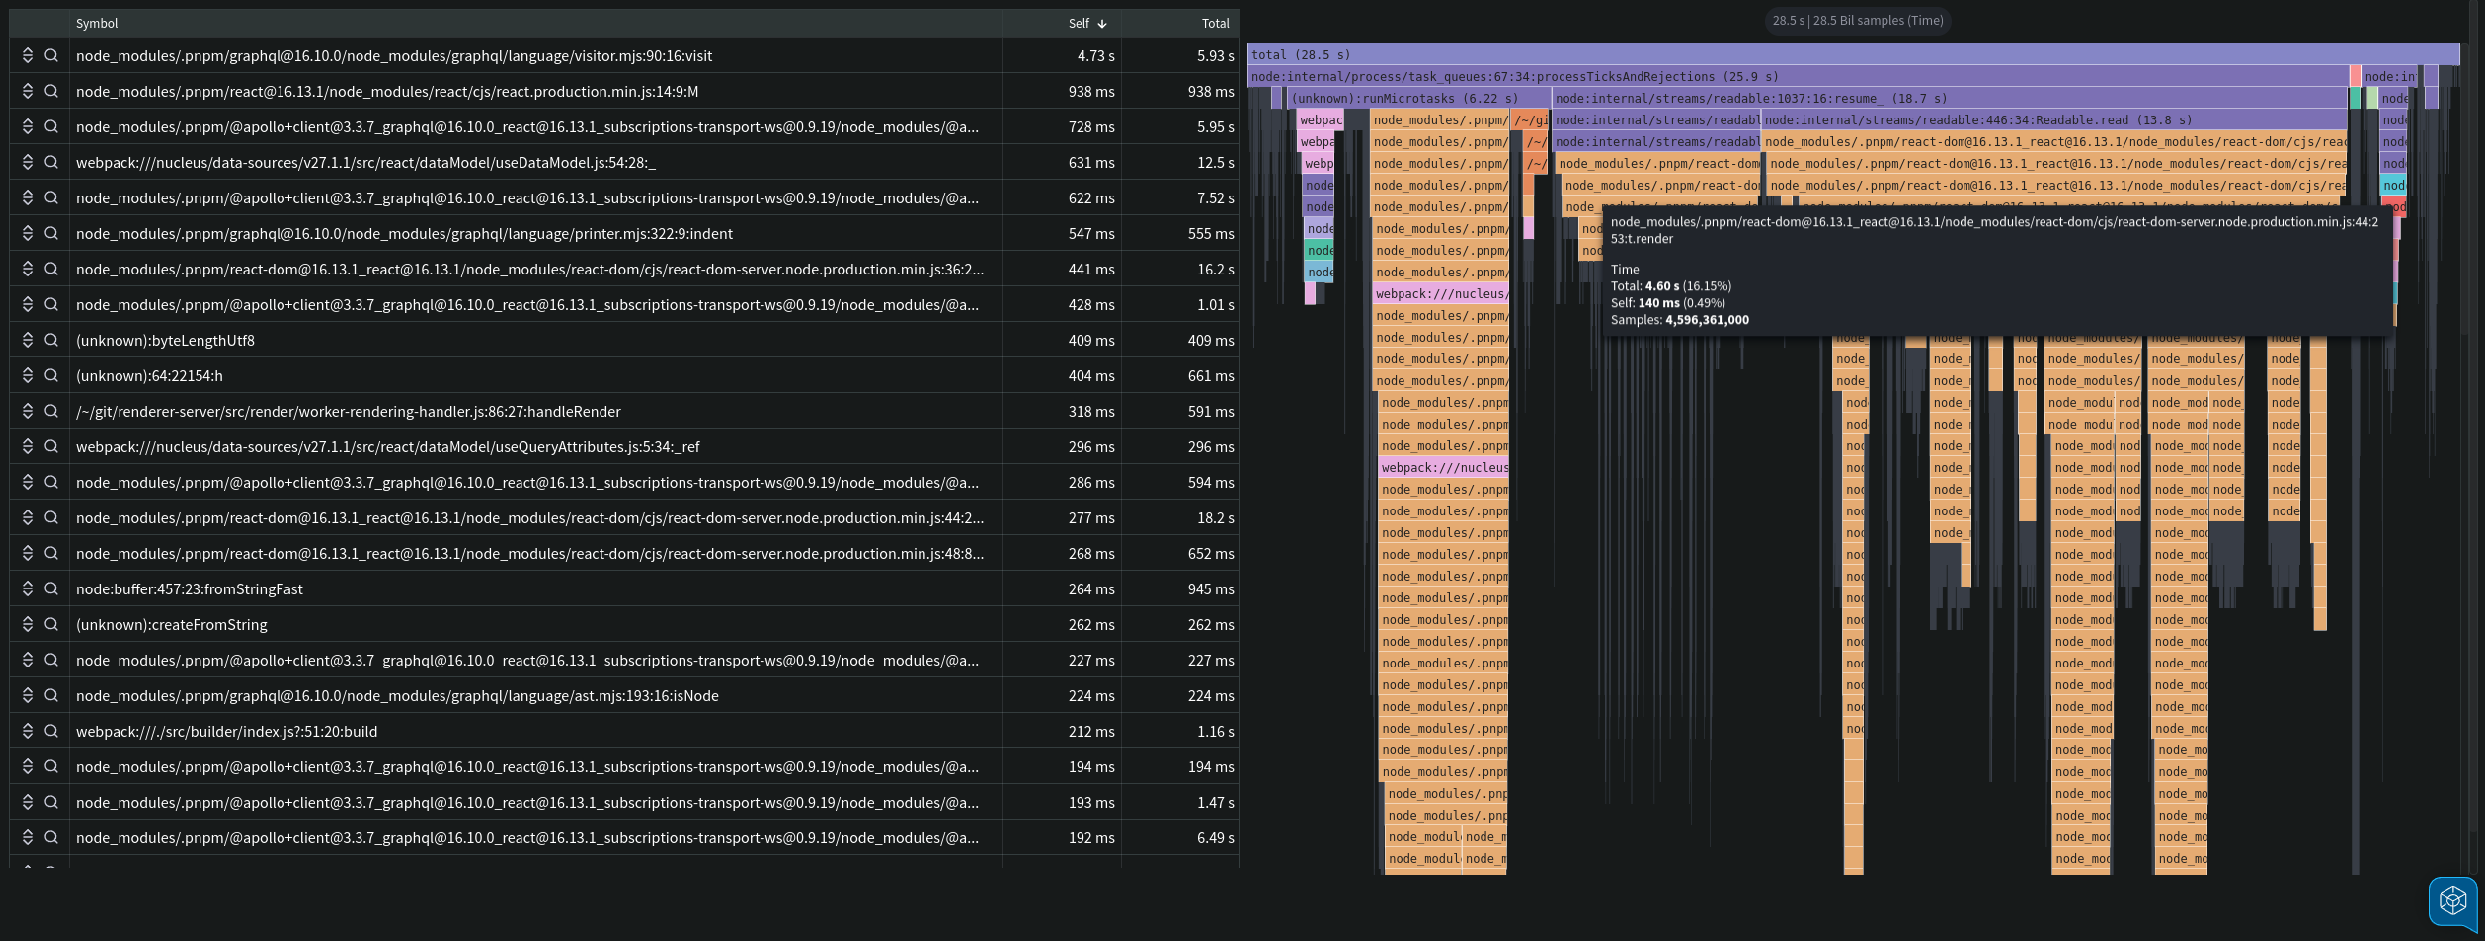Open sandwich view icon for visitor.mjs visit row
The width and height of the screenshot is (2485, 941).
point(28,55)
